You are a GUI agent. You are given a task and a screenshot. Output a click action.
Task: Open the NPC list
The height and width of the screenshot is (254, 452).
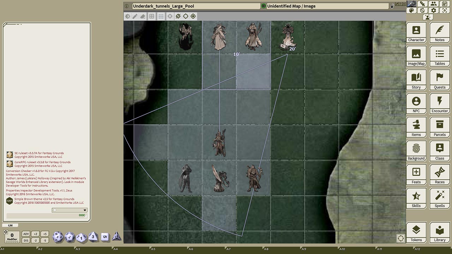(x=416, y=103)
